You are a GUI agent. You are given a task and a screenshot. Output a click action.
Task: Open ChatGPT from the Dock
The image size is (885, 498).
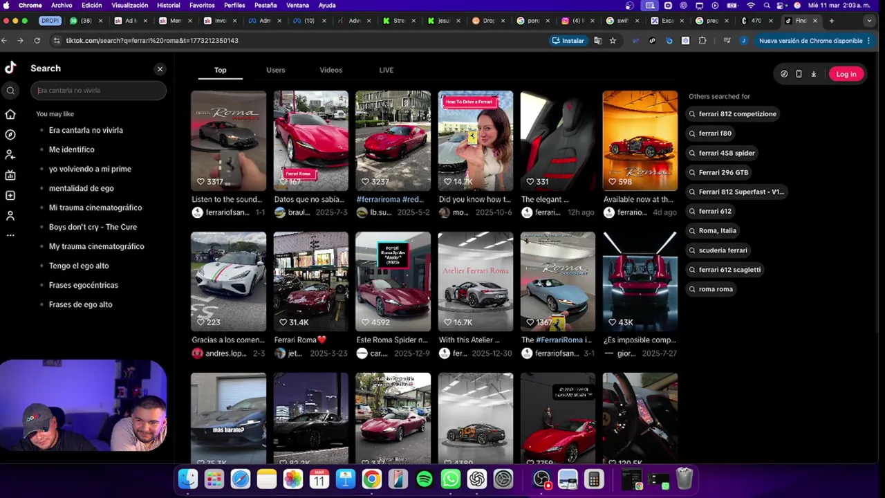point(476,479)
